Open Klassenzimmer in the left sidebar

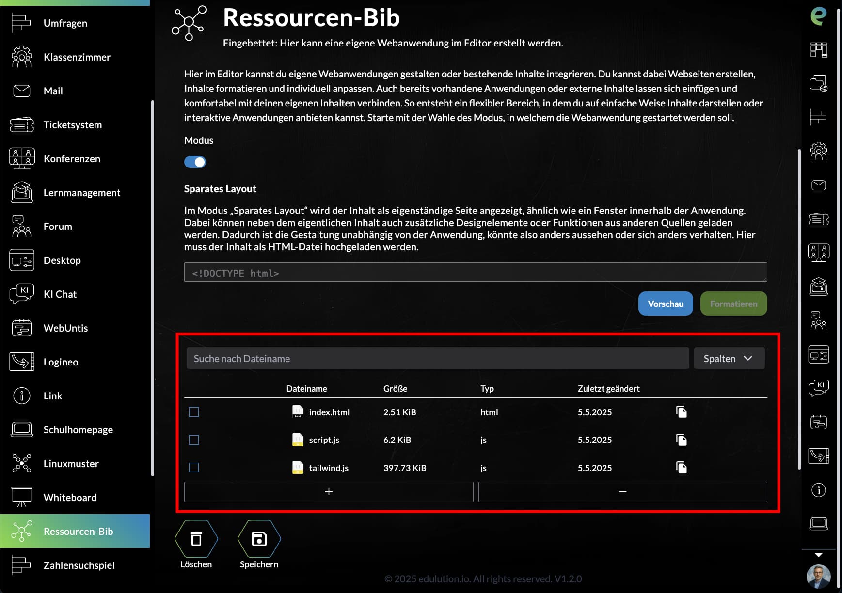point(75,57)
